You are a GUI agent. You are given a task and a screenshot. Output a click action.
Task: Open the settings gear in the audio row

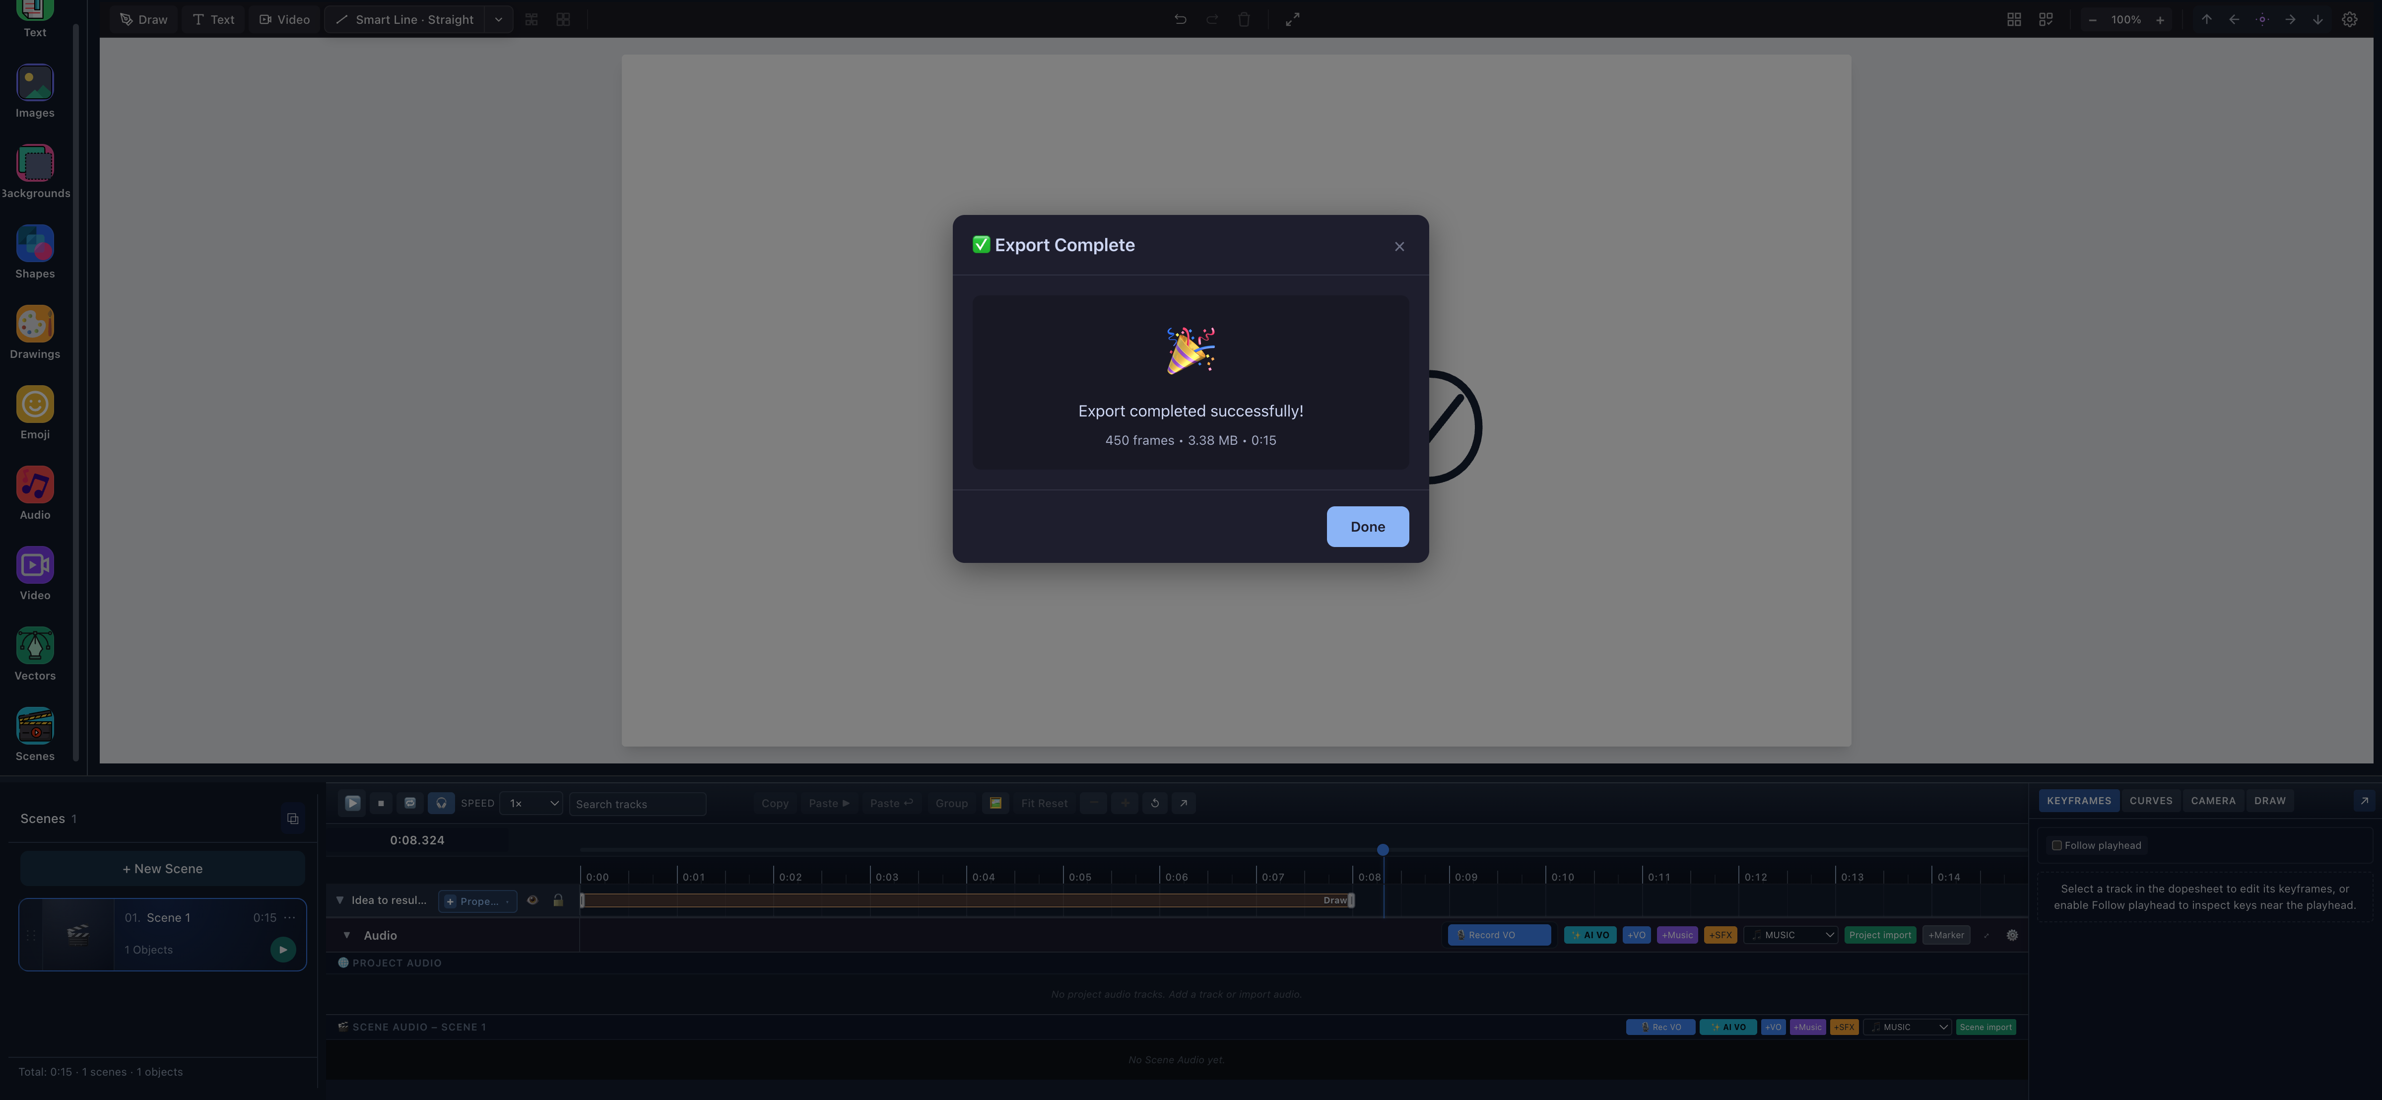pyautogui.click(x=2012, y=935)
